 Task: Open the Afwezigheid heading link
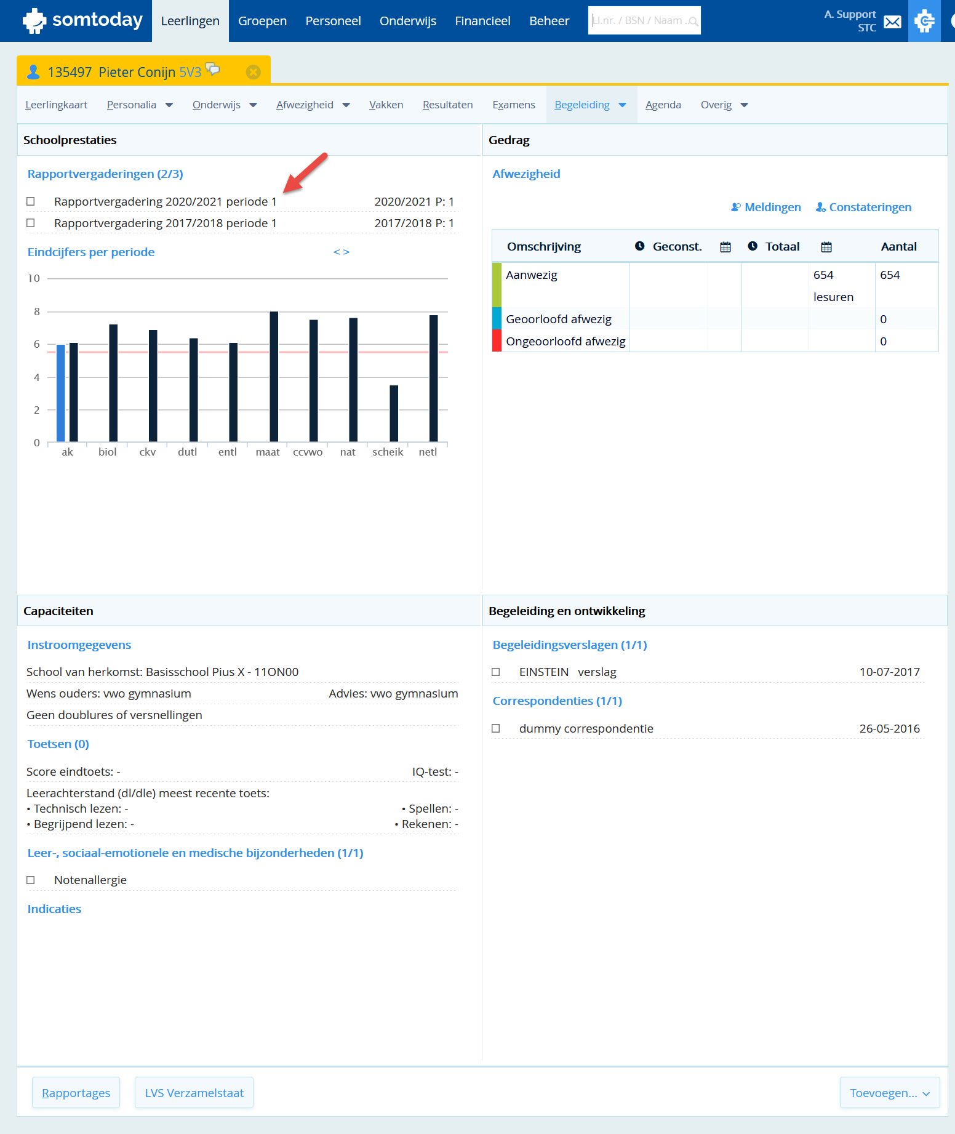(x=526, y=174)
